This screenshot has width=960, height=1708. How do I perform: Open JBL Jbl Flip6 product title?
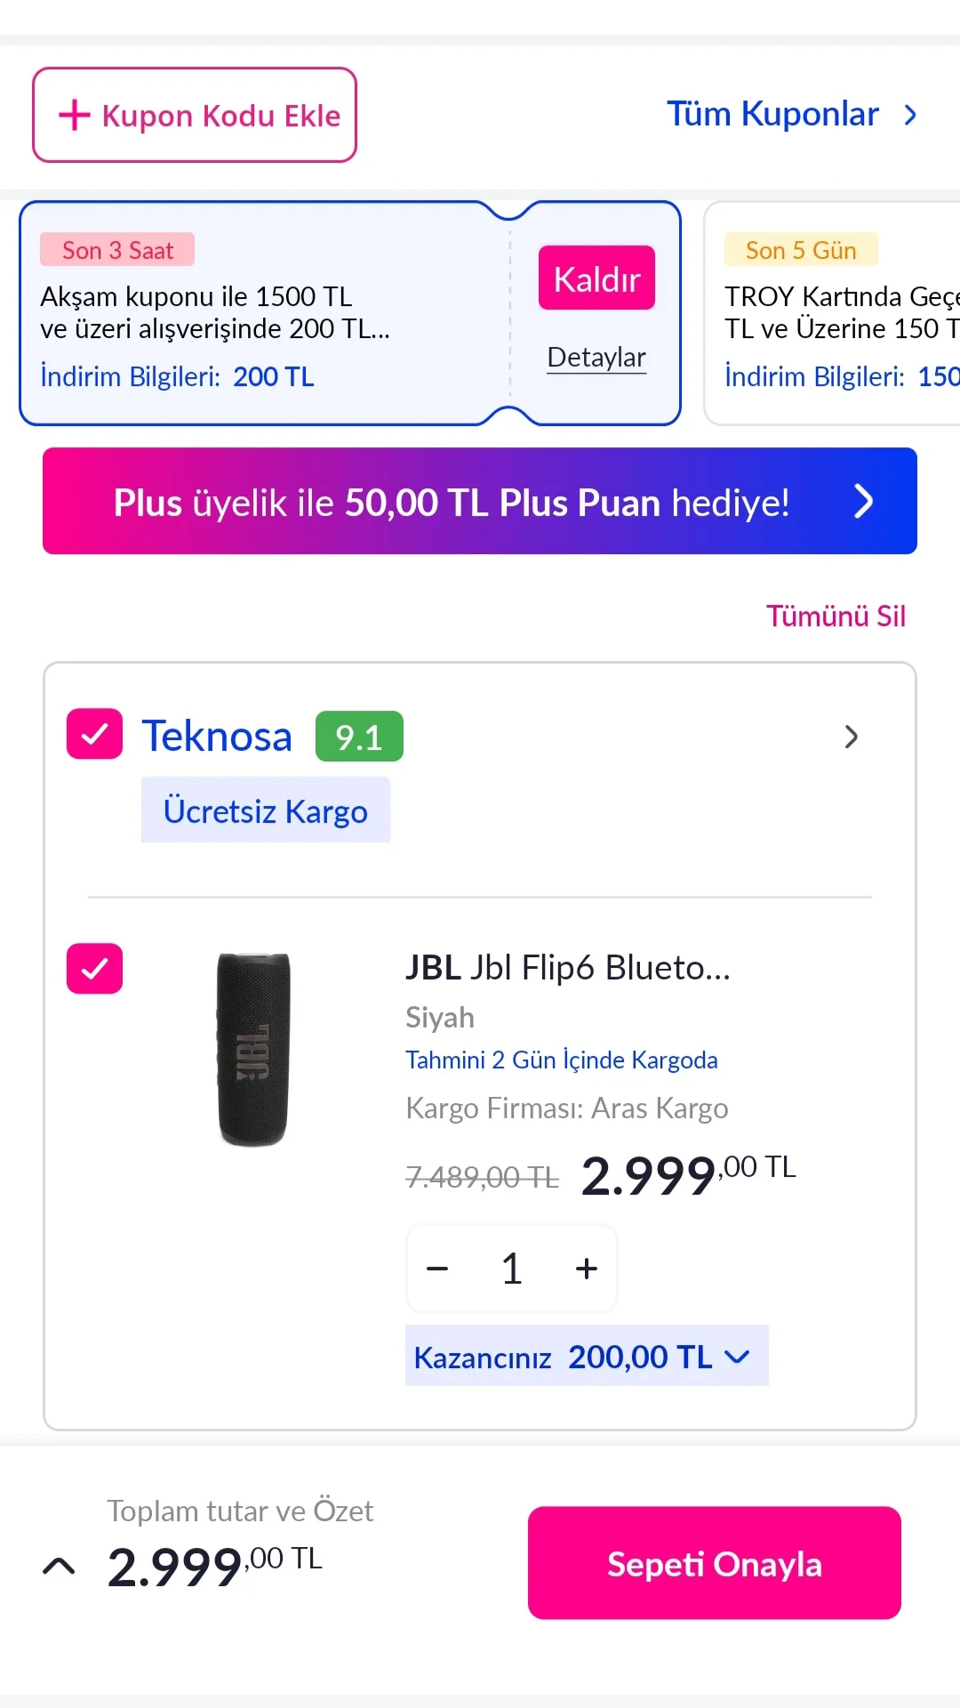click(x=567, y=968)
